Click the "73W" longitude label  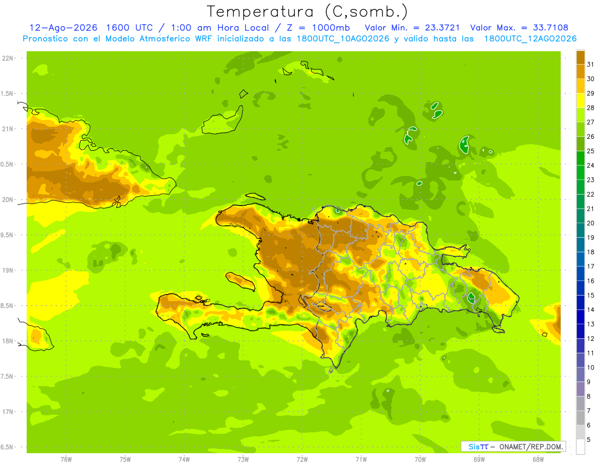click(x=243, y=459)
